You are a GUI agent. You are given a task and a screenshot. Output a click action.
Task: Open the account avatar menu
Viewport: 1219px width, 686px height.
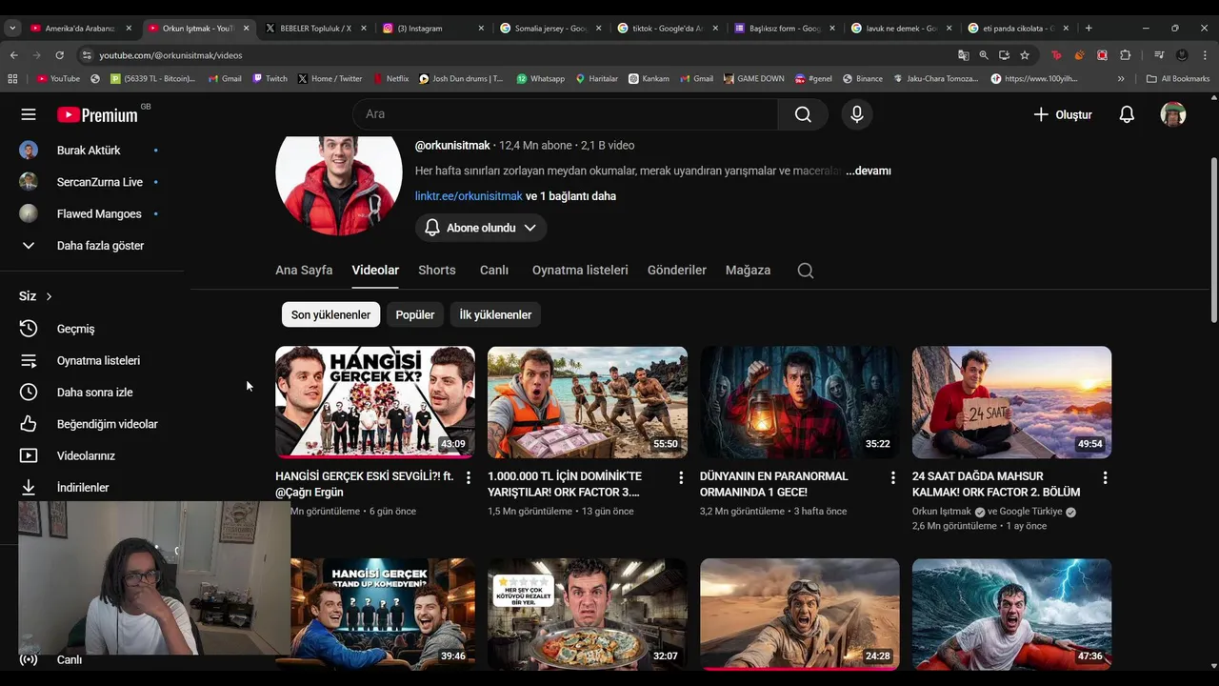click(x=1172, y=114)
